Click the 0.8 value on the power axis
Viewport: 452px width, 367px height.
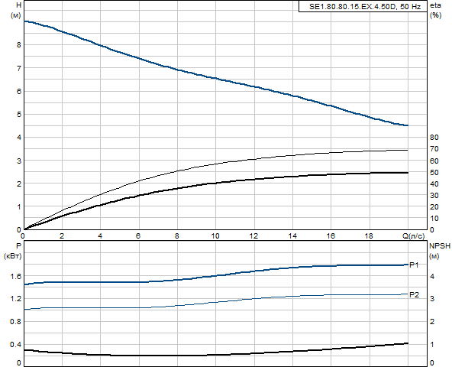click(16, 321)
